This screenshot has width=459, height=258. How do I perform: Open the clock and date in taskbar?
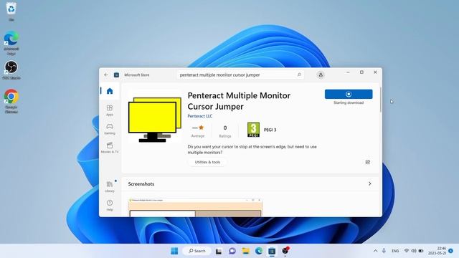click(437, 251)
